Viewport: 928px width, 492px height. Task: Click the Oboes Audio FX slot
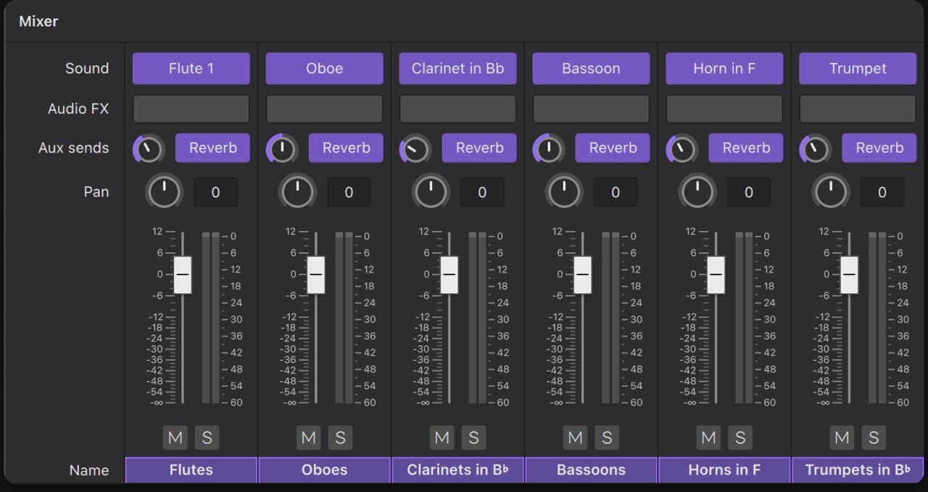point(325,109)
